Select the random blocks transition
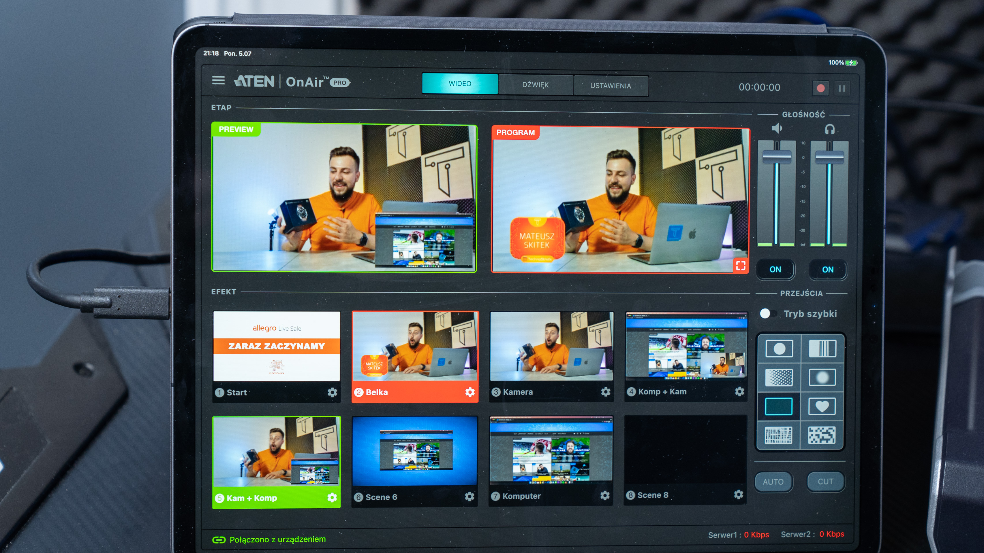The image size is (984, 553). tap(822, 435)
